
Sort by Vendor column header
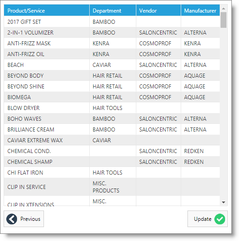coord(158,10)
